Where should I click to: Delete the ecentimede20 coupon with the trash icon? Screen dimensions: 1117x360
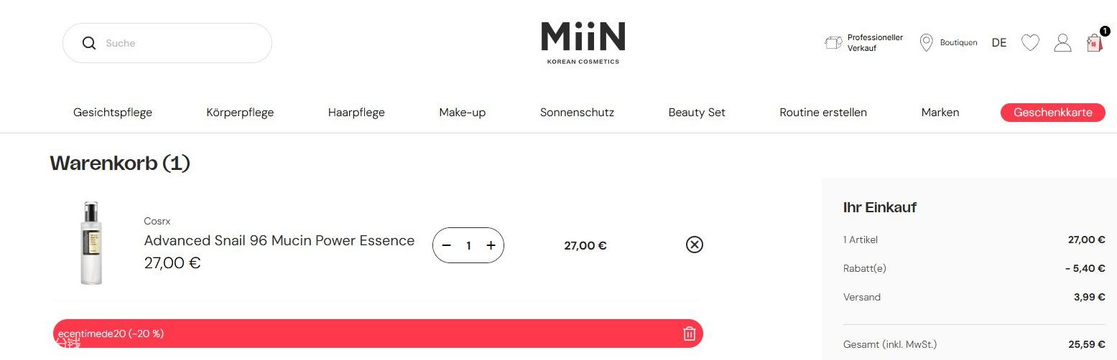(x=689, y=333)
